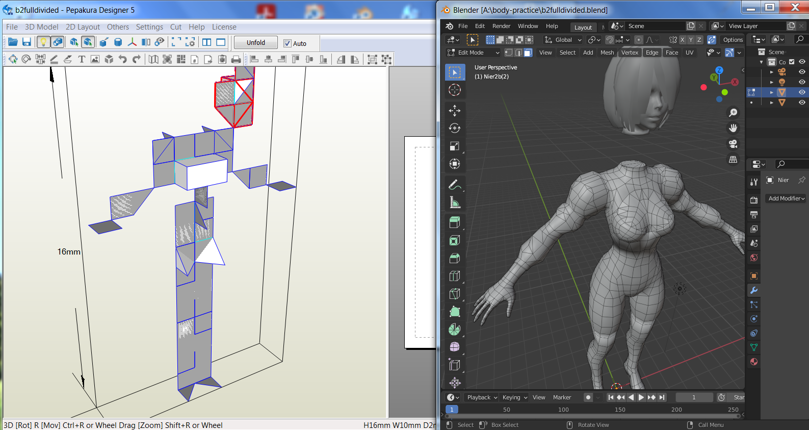Enable edge select mode in Blender
This screenshot has width=809, height=430.
point(518,53)
